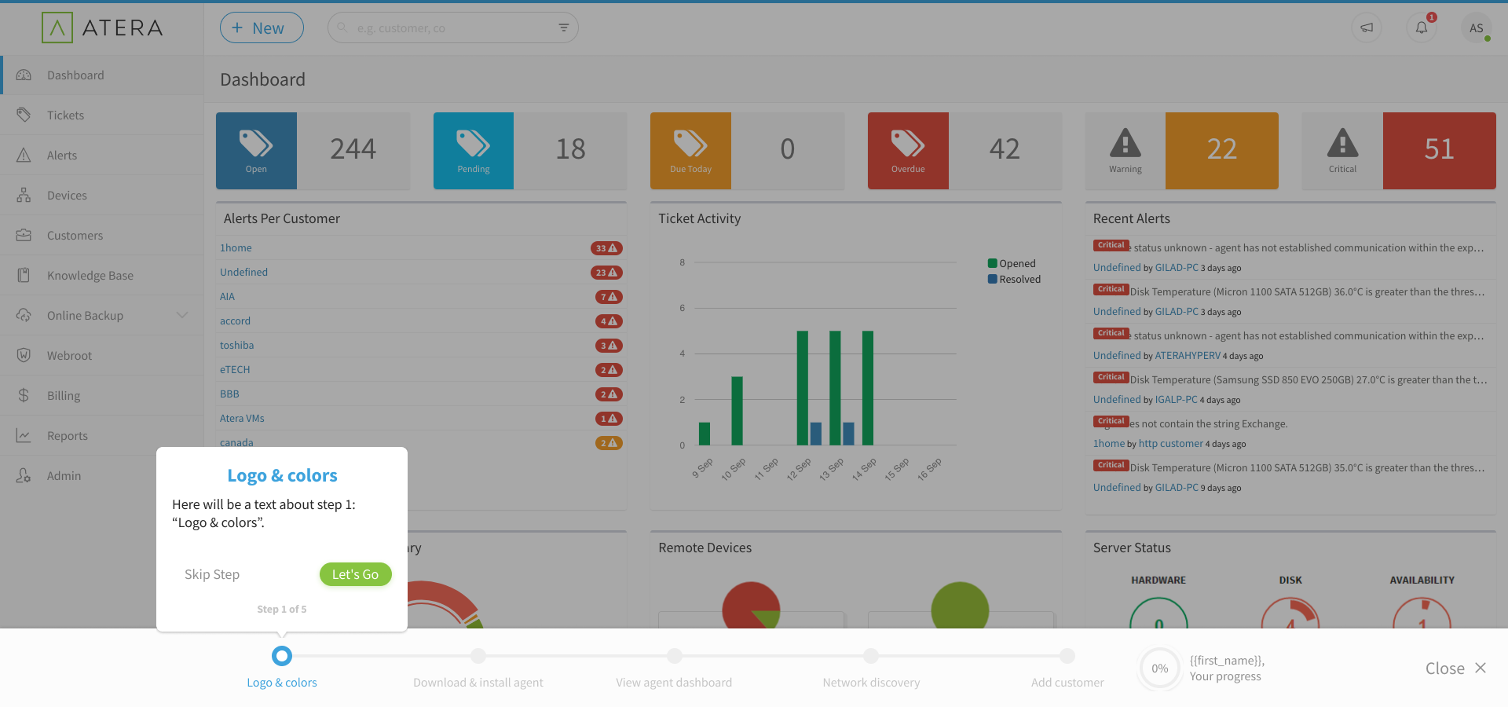Open the New dropdown button
Viewport: 1508px width, 707px height.
262,28
